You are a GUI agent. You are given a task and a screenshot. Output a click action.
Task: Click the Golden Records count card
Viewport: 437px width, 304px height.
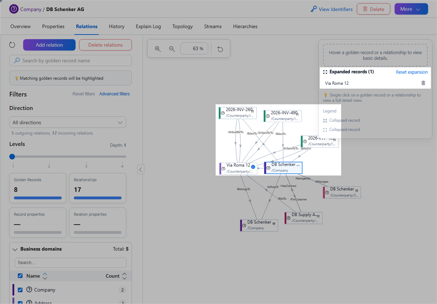[38, 188]
